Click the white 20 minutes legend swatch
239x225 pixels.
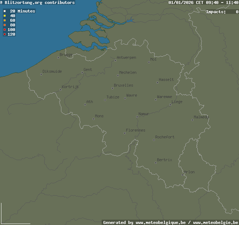pyautogui.click(x=5, y=11)
